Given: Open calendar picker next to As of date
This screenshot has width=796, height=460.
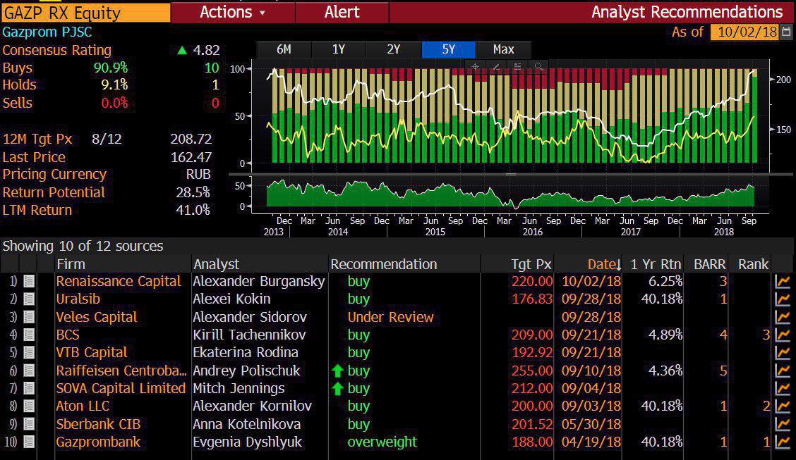Looking at the screenshot, I should point(786,32).
